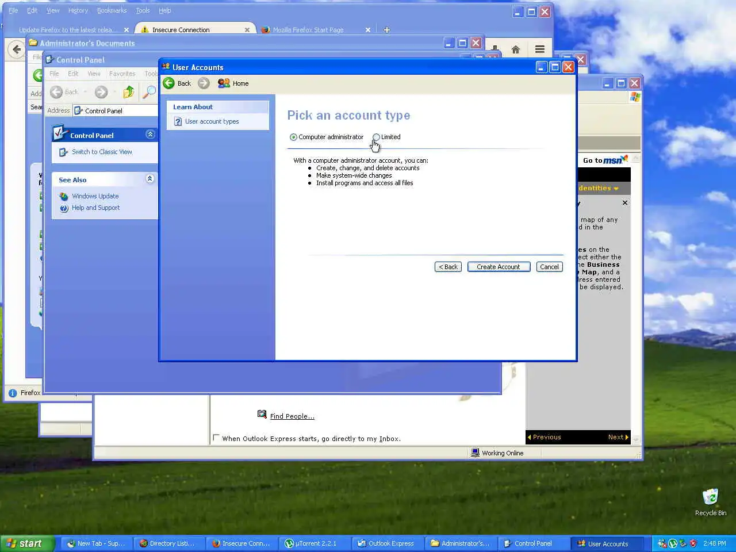736x552 pixels.
Task: Click Find People link in Outlook Express
Action: [x=292, y=416]
